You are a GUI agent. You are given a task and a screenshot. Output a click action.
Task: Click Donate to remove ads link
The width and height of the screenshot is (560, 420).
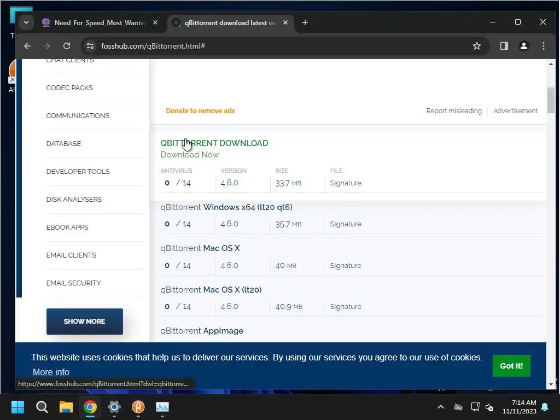[200, 110]
